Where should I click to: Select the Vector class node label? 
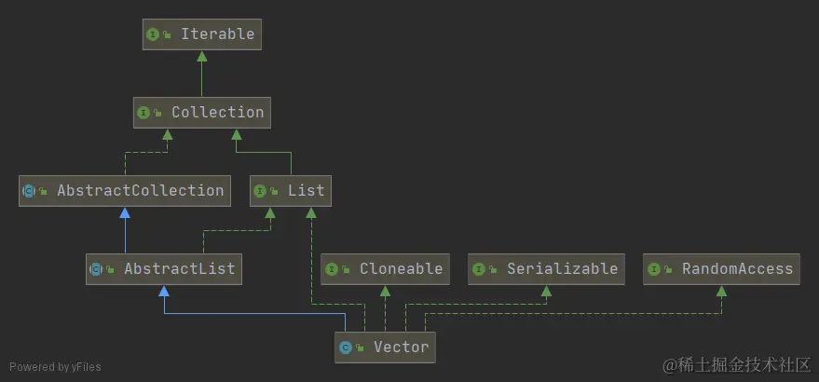pos(401,348)
